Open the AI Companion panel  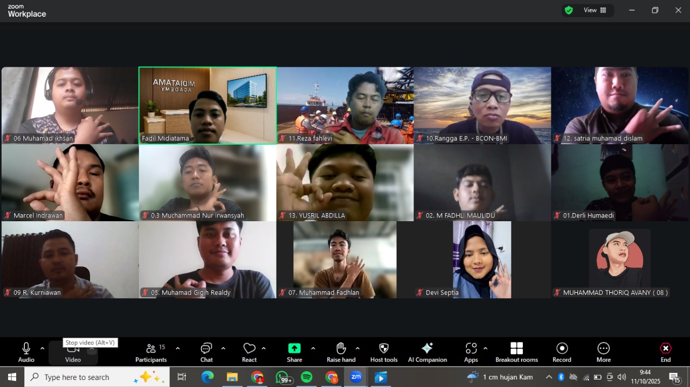click(x=427, y=352)
